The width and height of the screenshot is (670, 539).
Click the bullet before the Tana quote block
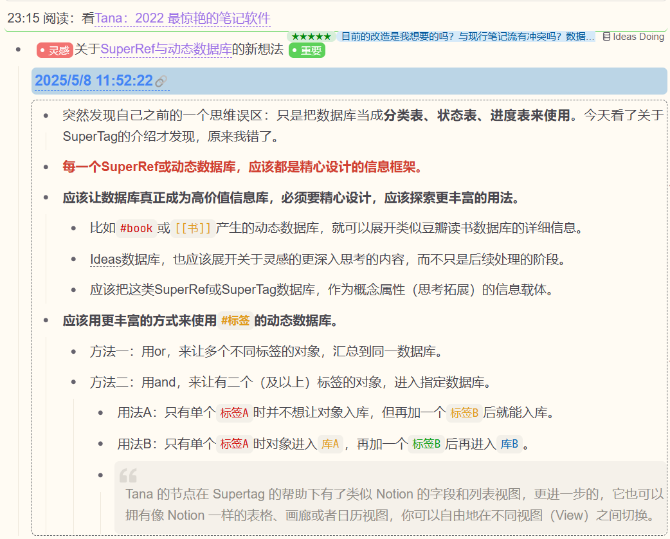coord(101,475)
